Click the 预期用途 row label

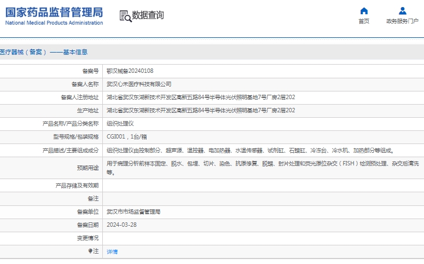pyautogui.click(x=88, y=168)
